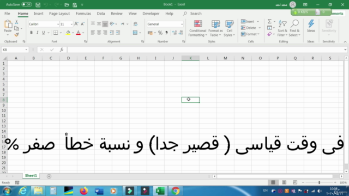The width and height of the screenshot is (349, 196).
Task: Toggle AutoSave switch
Action: (27, 4)
